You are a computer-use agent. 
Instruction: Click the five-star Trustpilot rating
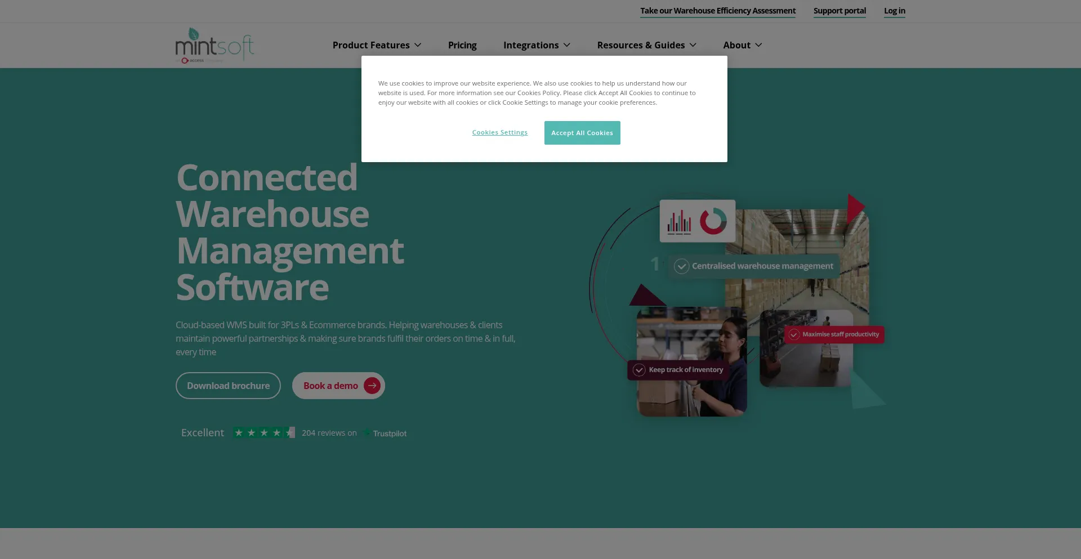pos(263,432)
